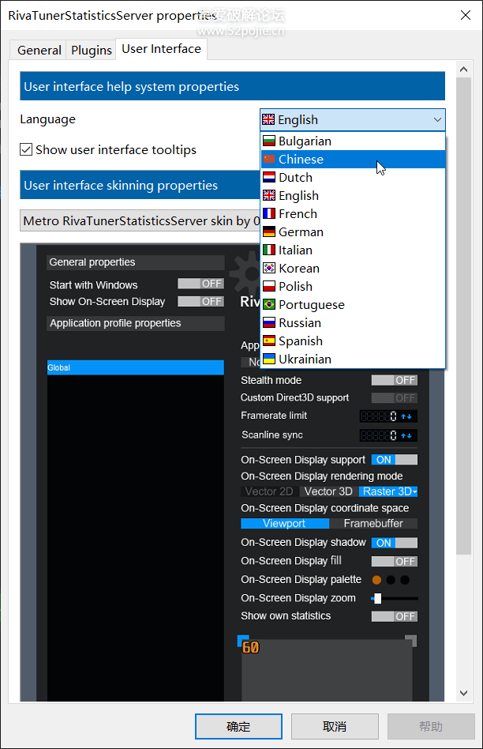Click the Scanline sync stepper arrows
Screen dimensions: 483x749
tap(406, 435)
